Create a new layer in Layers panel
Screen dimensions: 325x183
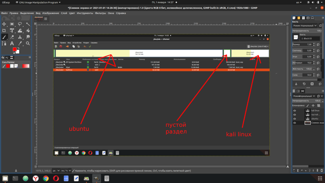(x=294, y=170)
